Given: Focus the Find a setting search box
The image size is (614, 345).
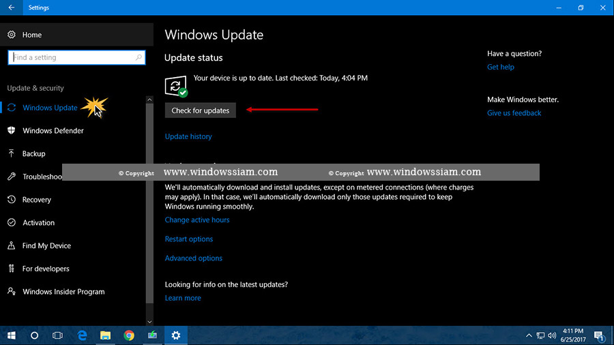Looking at the screenshot, I should pyautogui.click(x=76, y=57).
